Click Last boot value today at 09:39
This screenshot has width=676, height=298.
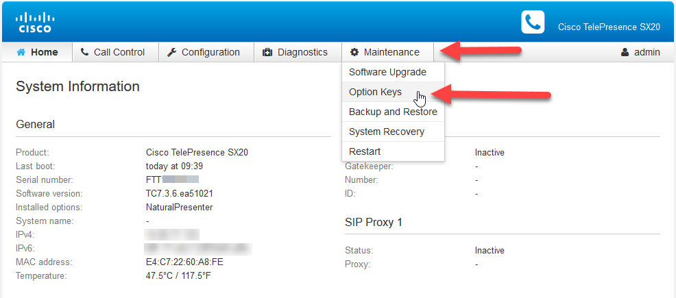(x=175, y=166)
